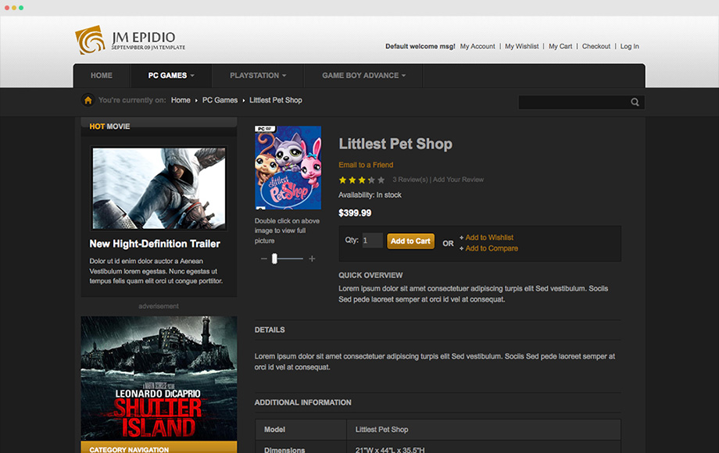Click the image zoom slider handle
The image size is (719, 453).
tap(274, 259)
